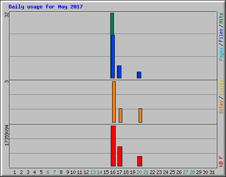Click day 11 on the x-axis
Screen dimensions: 226x177
tap(79, 172)
